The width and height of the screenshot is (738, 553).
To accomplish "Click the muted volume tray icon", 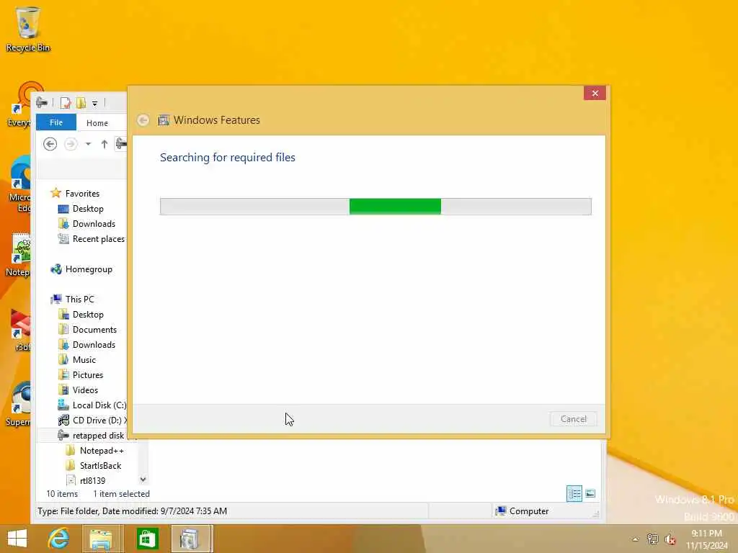I will pos(670,539).
